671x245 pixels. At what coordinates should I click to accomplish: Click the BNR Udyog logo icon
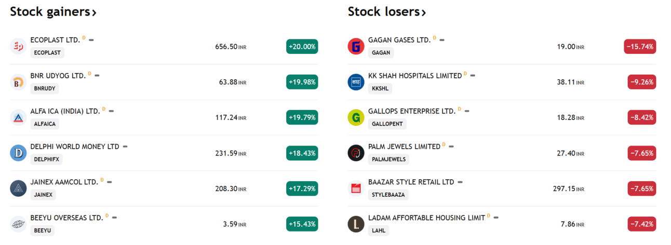(18, 82)
